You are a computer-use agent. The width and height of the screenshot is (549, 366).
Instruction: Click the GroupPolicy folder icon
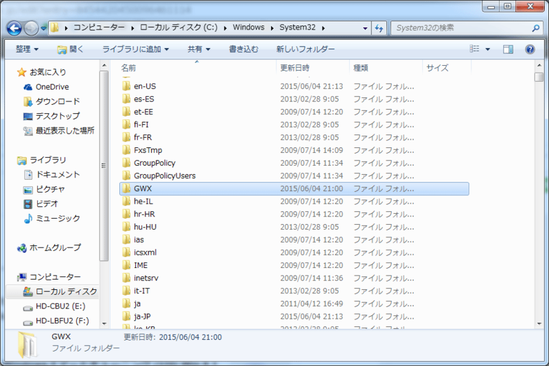tap(126, 163)
